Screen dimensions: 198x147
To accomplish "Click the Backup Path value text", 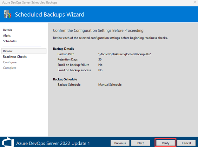I will [124, 54].
